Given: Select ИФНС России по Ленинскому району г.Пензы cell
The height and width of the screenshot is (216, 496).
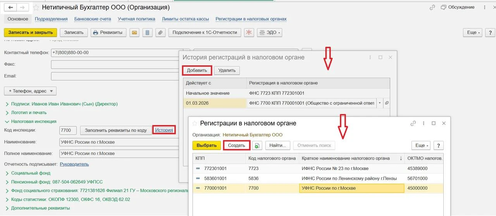Looking at the screenshot, I should (x=351, y=179).
